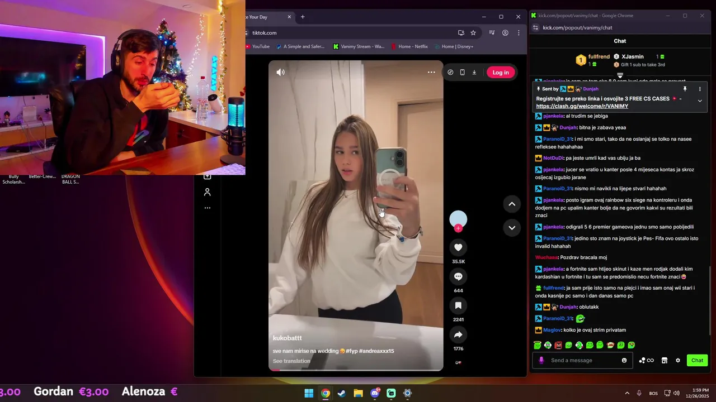The width and height of the screenshot is (716, 402).
Task: Open the Chrome three-dot menu
Action: point(519,33)
